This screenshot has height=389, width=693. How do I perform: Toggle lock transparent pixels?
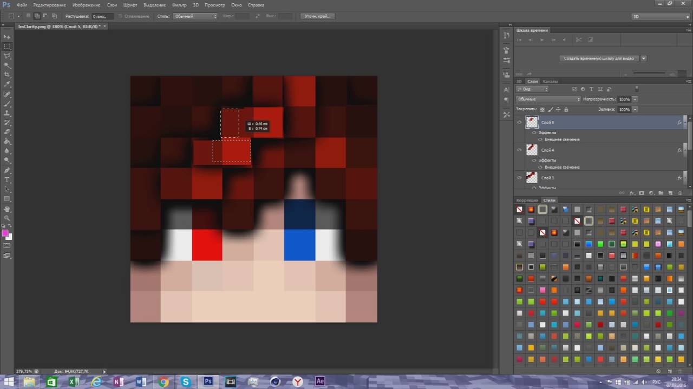tap(542, 110)
